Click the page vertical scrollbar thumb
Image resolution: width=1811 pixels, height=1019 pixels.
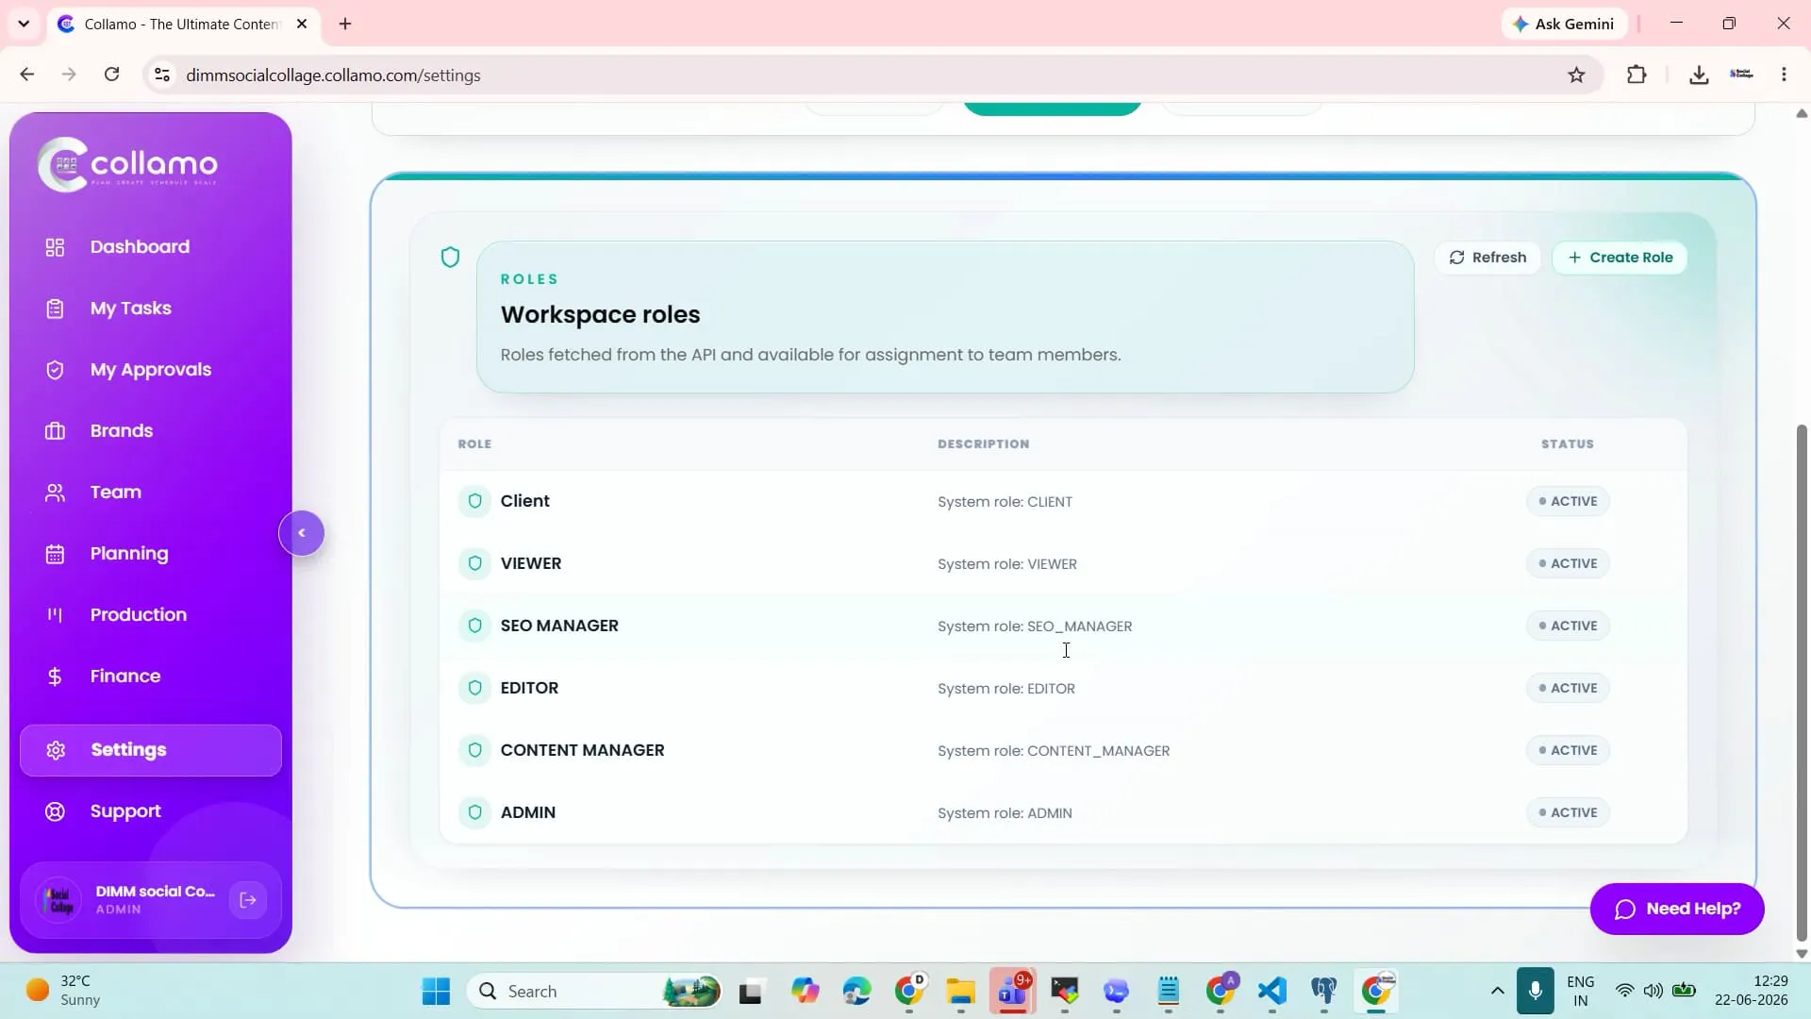(x=1802, y=682)
